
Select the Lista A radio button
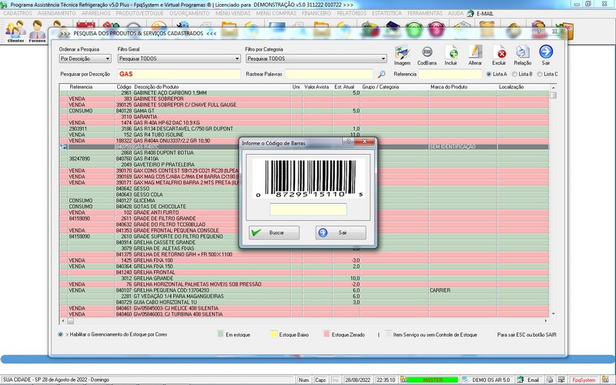489,74
